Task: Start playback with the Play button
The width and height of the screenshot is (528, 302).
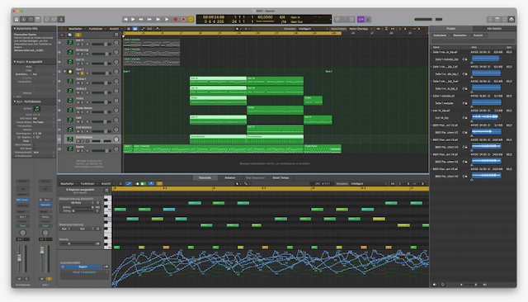Action: point(167,20)
